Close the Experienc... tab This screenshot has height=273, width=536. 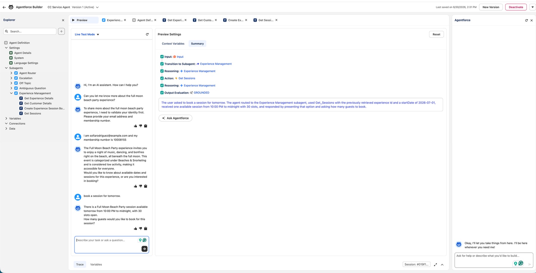click(x=125, y=20)
